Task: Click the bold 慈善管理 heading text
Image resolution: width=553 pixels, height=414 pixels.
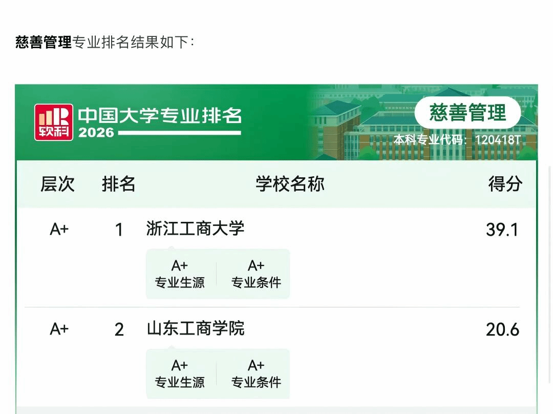Action: point(44,42)
